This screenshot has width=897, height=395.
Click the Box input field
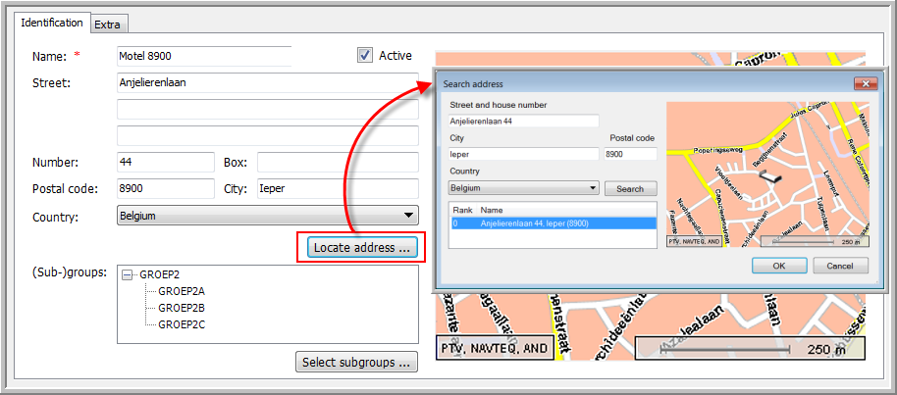tap(338, 162)
